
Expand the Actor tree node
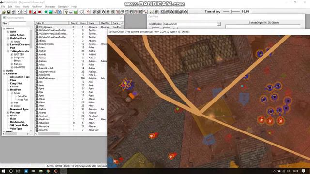coord(8,32)
